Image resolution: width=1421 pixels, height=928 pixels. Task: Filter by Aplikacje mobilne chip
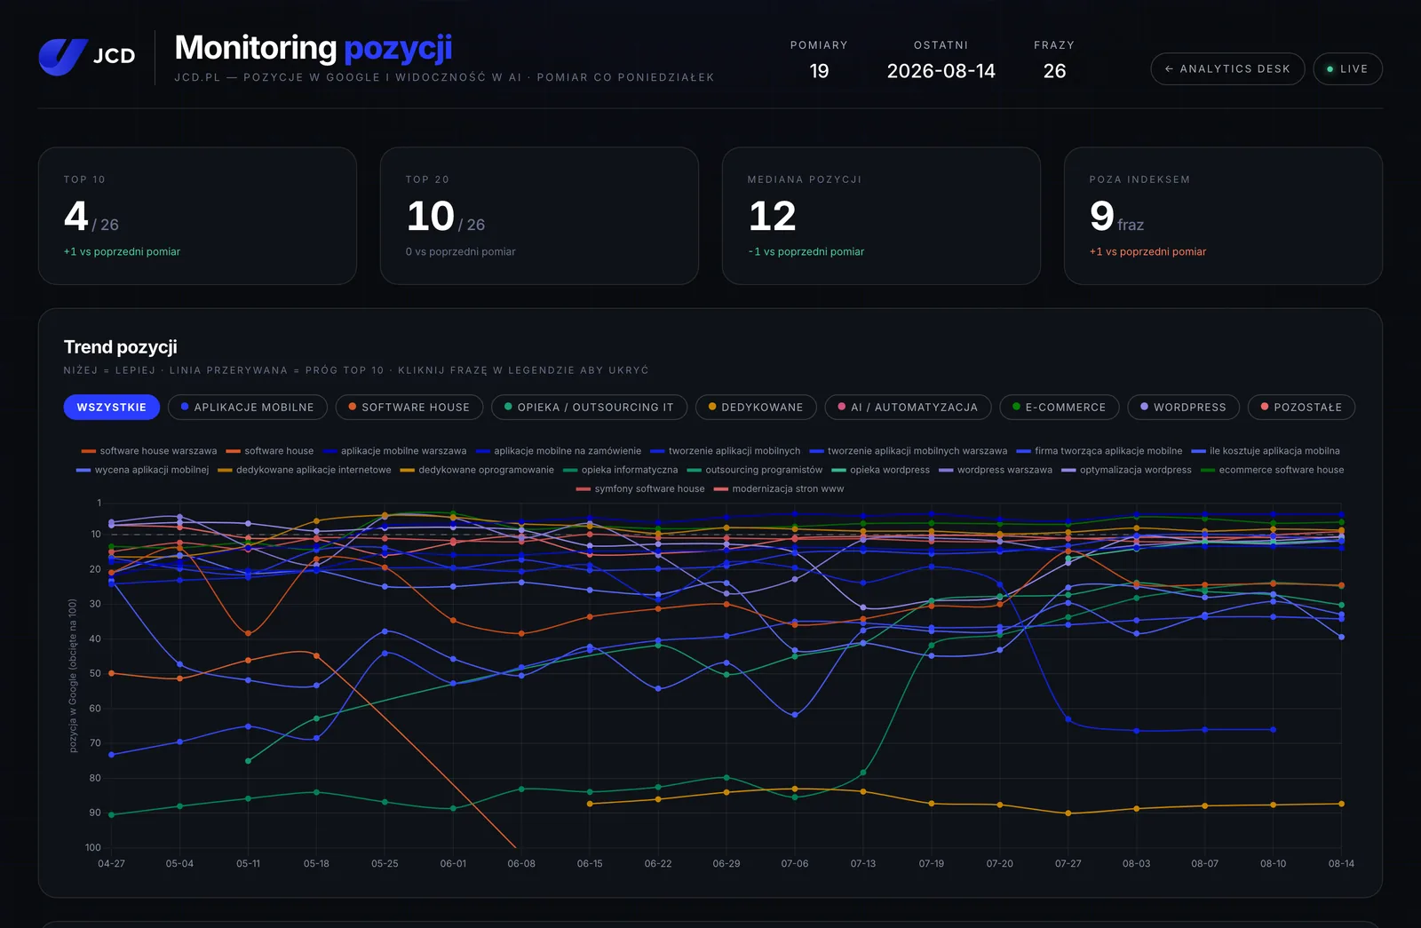[248, 408]
